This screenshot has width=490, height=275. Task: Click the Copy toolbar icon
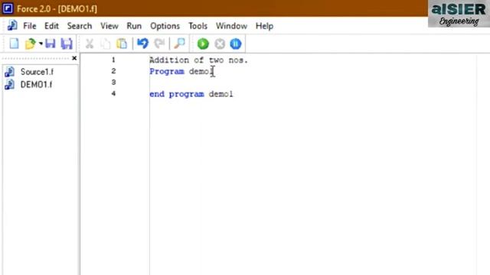coord(106,44)
